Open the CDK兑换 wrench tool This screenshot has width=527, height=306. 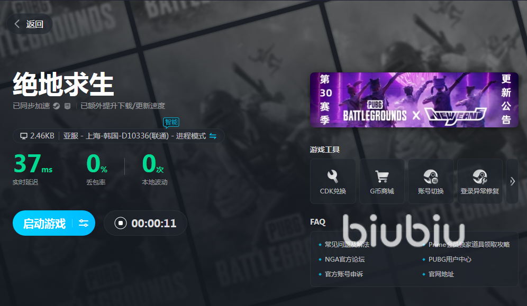point(333,181)
